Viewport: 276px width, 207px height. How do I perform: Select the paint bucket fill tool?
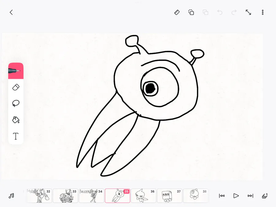coord(16,120)
